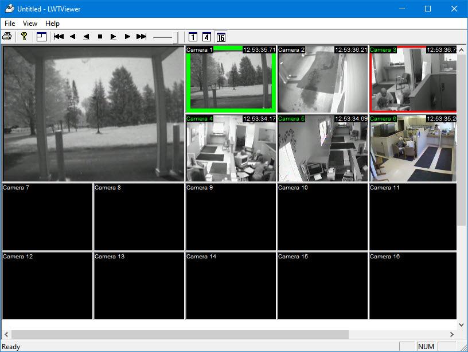The image size is (468, 352).
Task: Switch to 16-camera grid view
Action: [221, 37]
